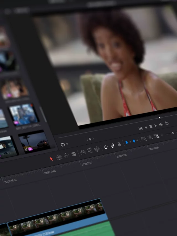The width and height of the screenshot is (177, 236).
Task: Select the blue-toned street clip thumbnail
Action: coord(24,115)
